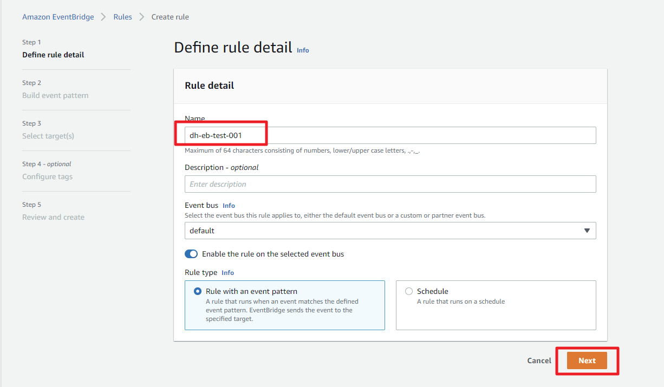Click the Schedule rule type card

[x=496, y=311]
